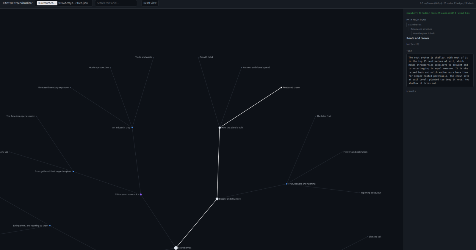Click the id roots label
Image resolution: width=476 pixels, height=250 pixels.
[411, 91]
